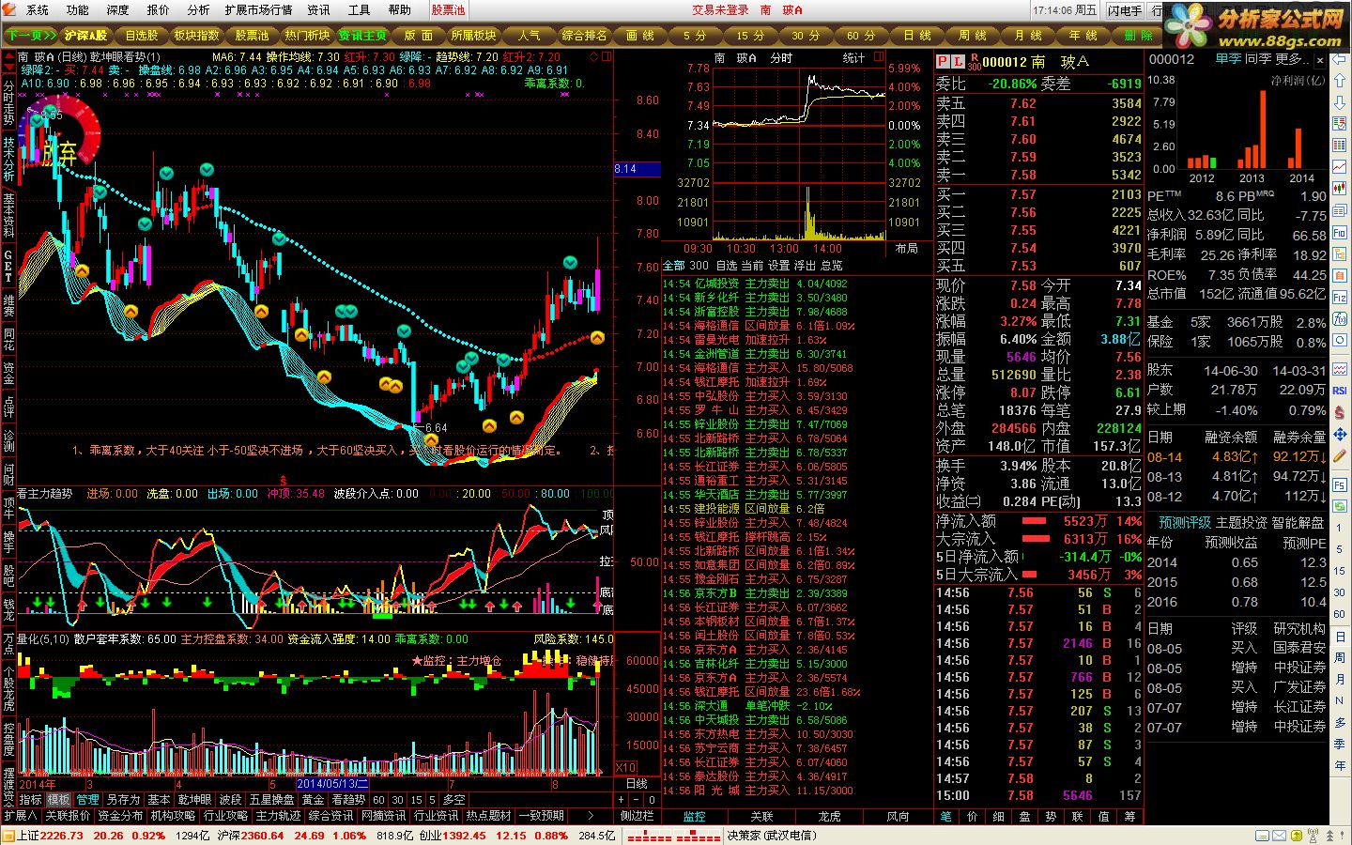Click the mail icon in status bar
Screen dimensions: 1352x845
pyautogui.click(x=1278, y=836)
